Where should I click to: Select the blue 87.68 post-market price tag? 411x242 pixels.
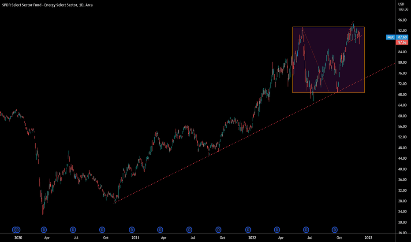tap(402, 37)
